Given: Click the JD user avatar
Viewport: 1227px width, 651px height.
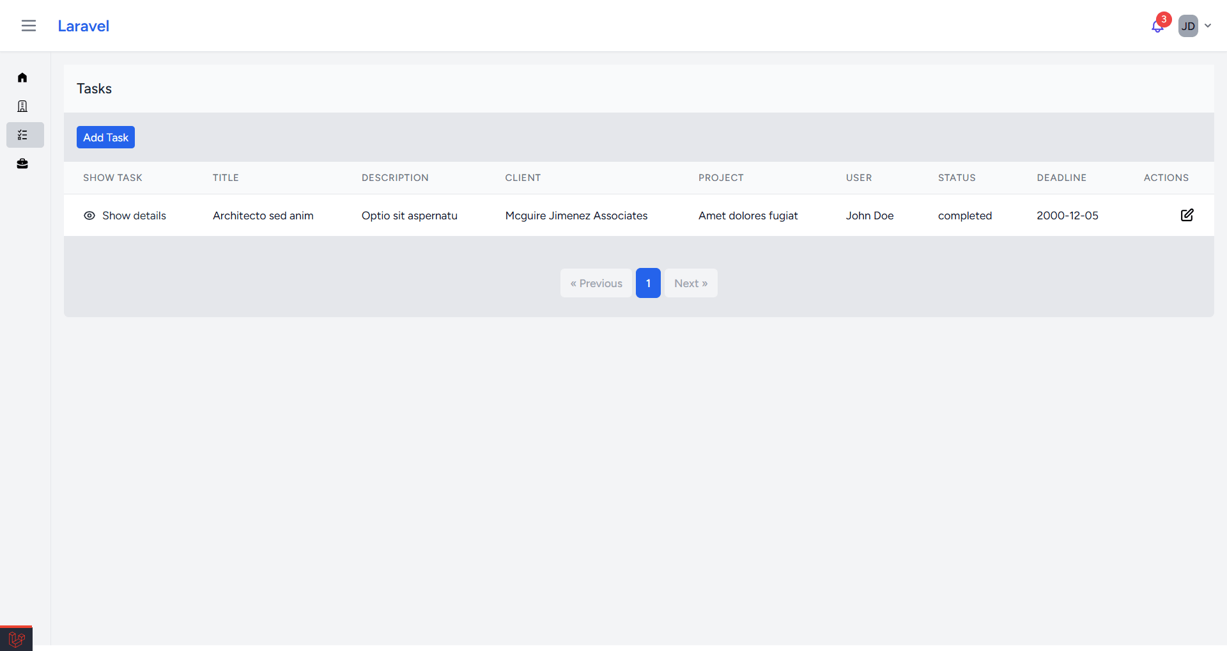Looking at the screenshot, I should point(1188,26).
